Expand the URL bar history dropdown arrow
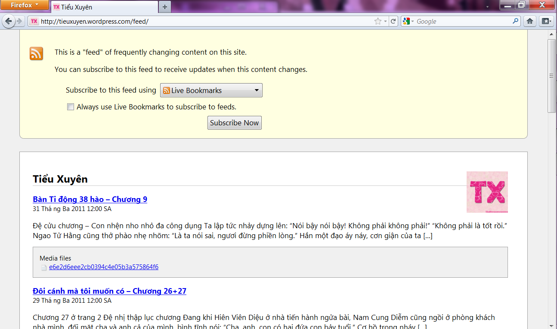557x329 pixels. pos(385,21)
